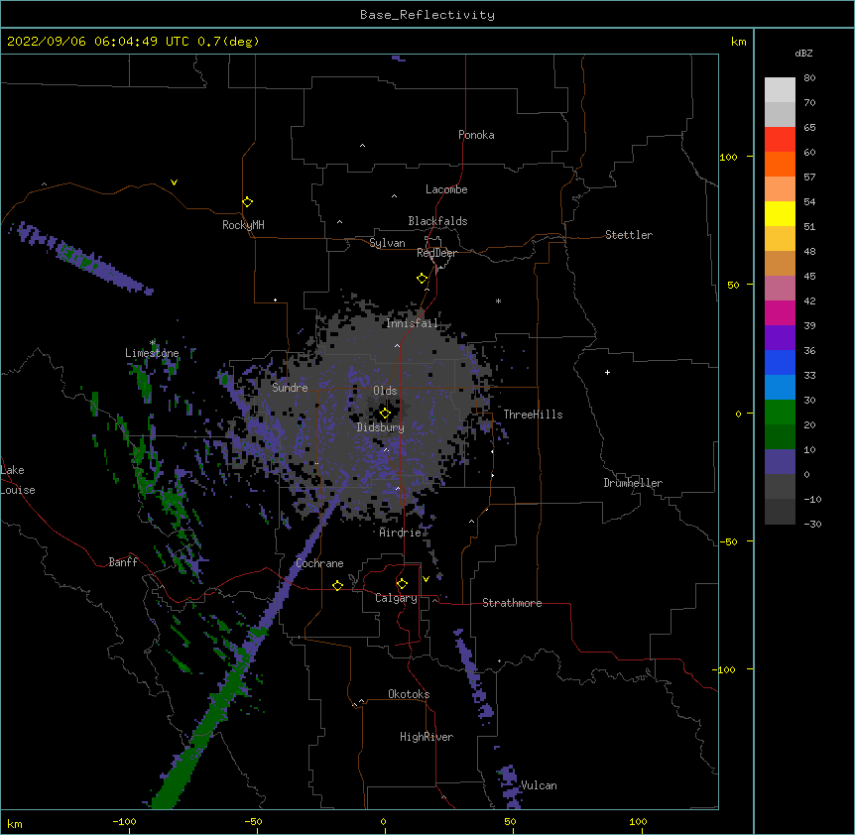Click the Lake Louise label
855x835 pixels.
coord(18,480)
